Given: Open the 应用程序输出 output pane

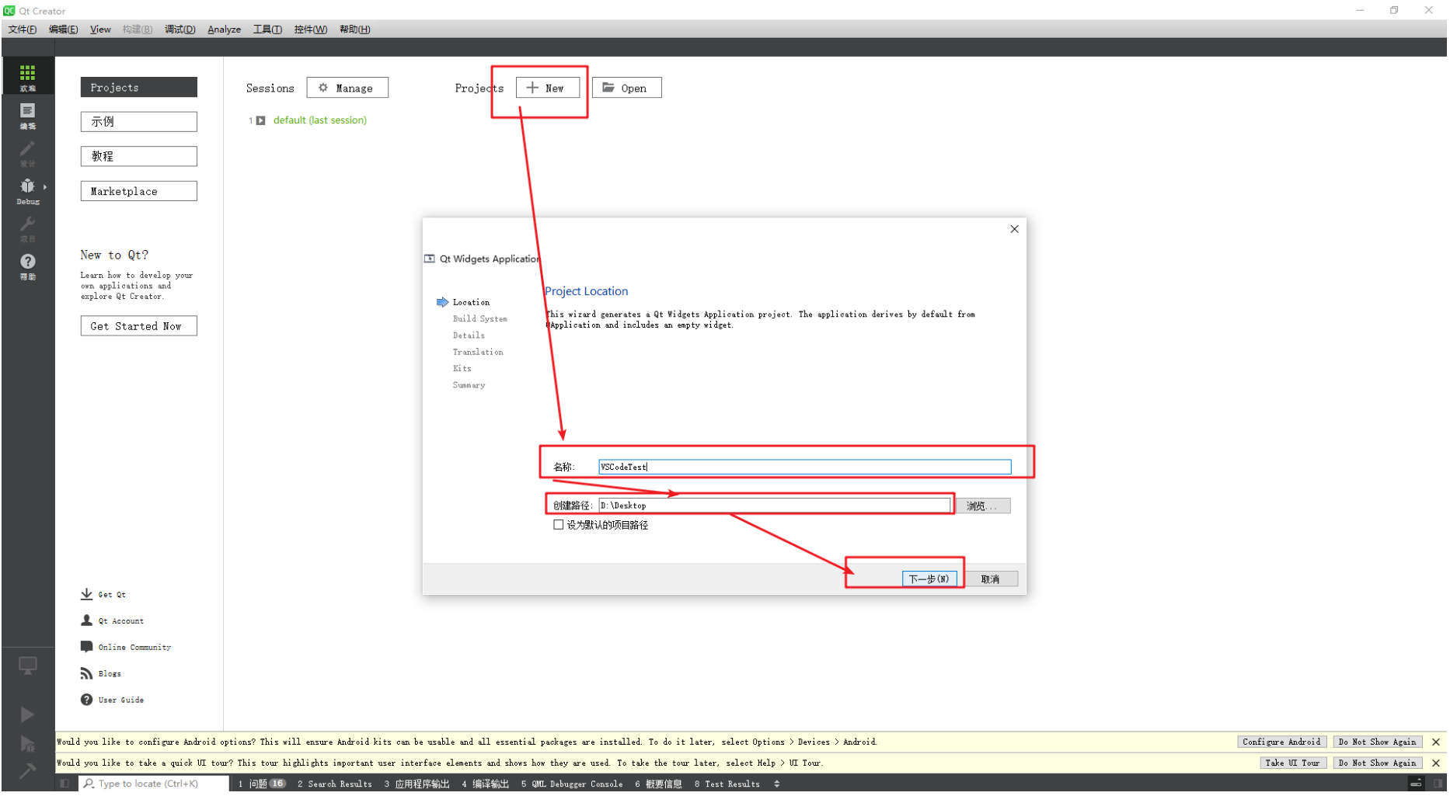Looking at the screenshot, I should coord(417,784).
